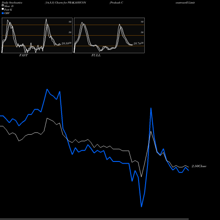
Task: Click the Fast K legend swatch
Action: point(3,9)
